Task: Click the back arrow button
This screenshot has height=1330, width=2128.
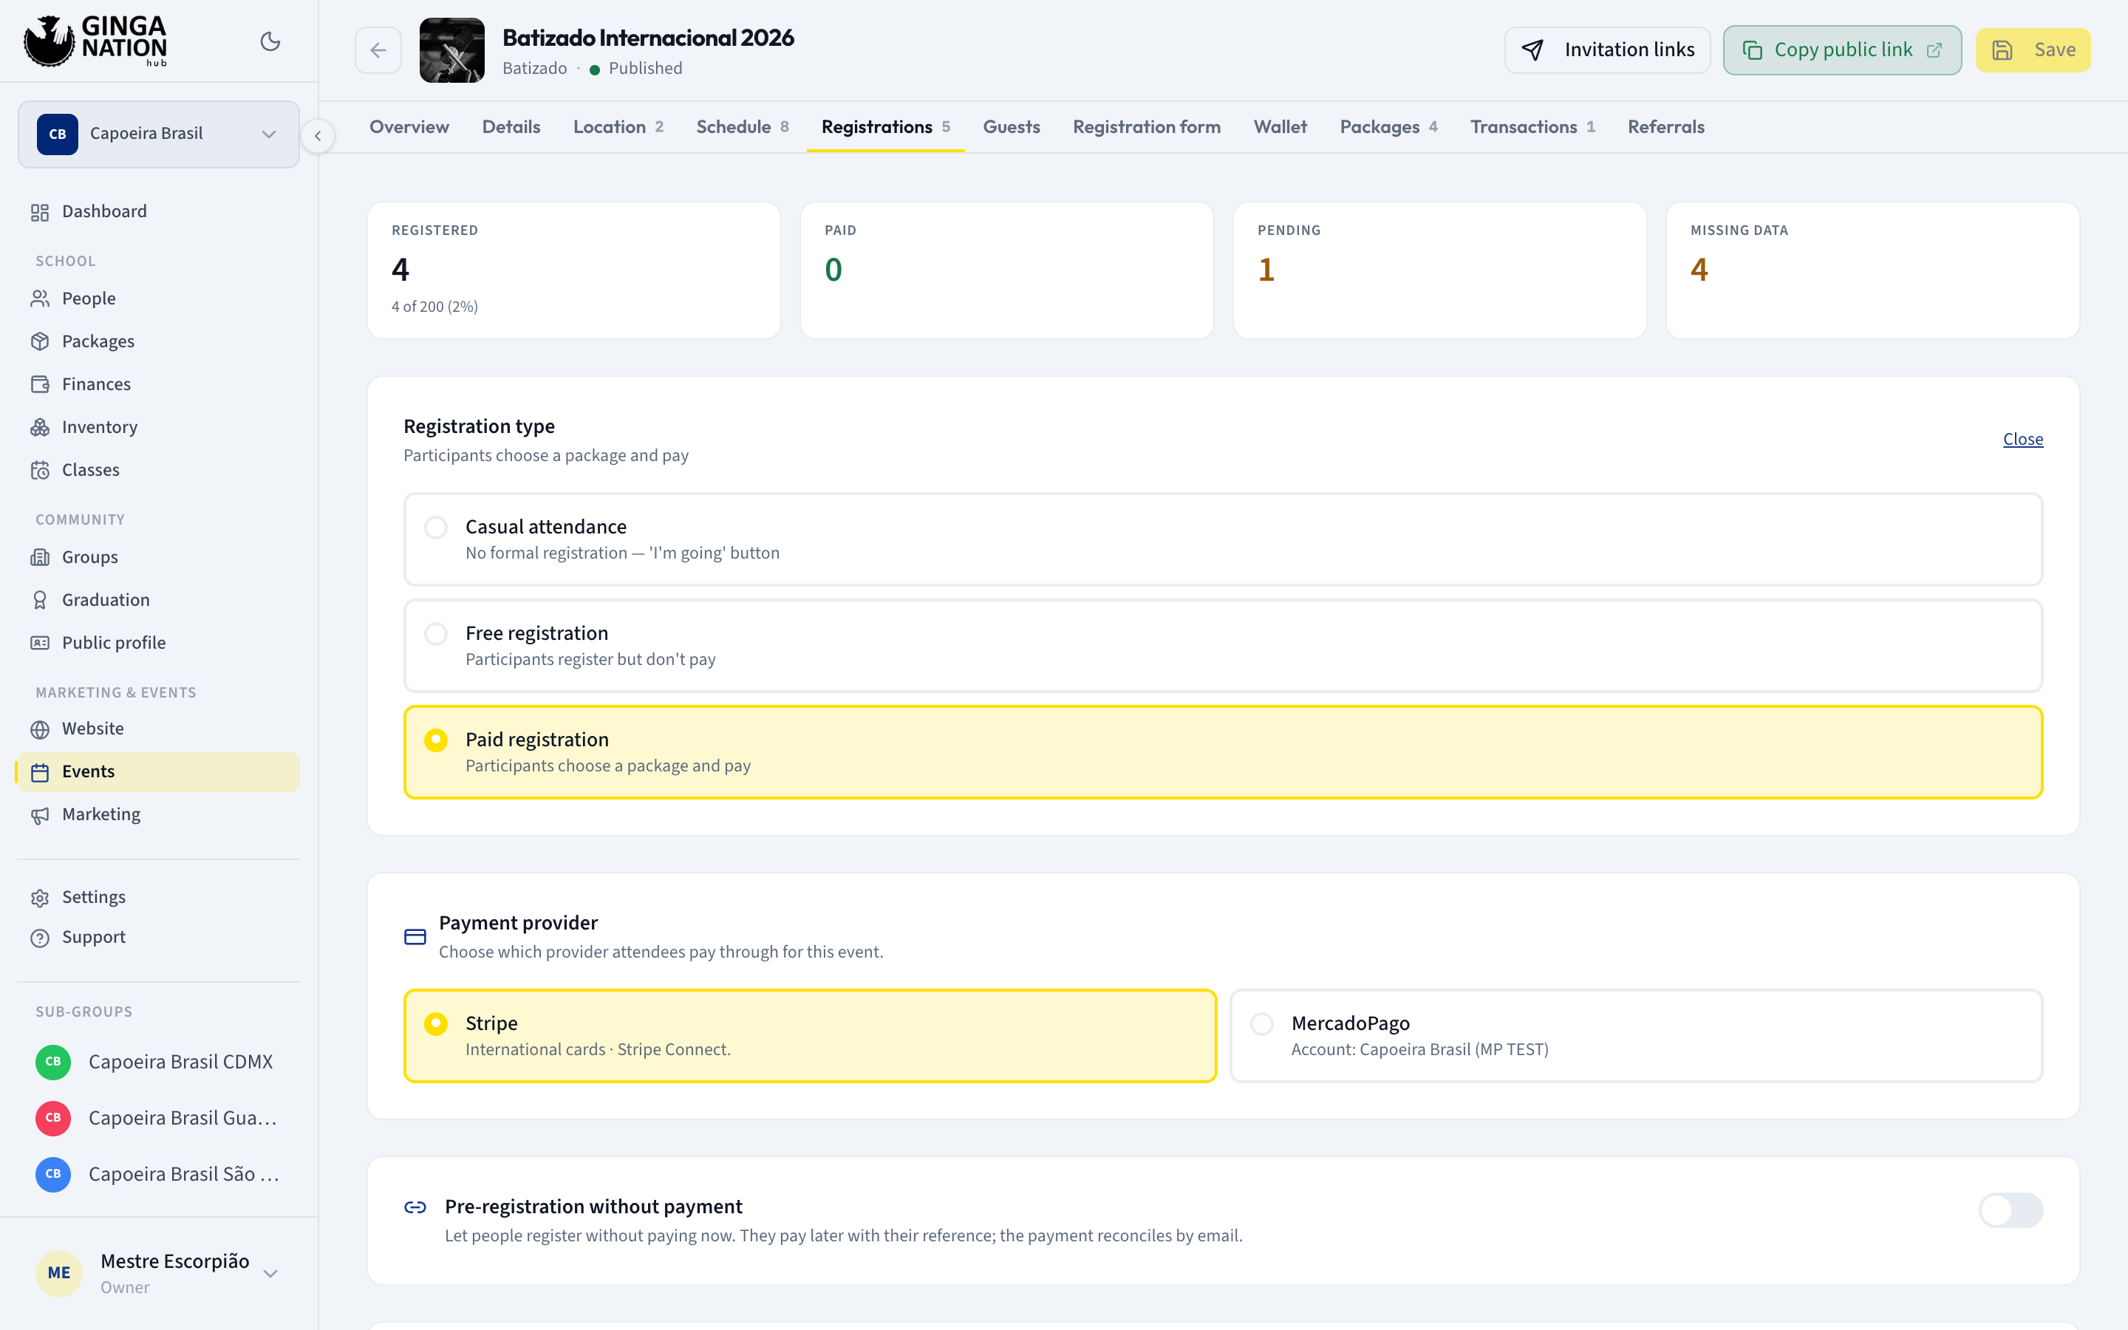Action: click(x=378, y=50)
